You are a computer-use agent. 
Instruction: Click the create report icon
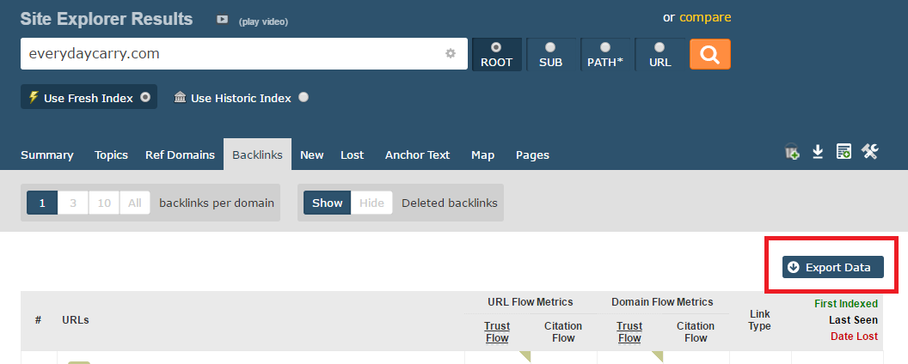click(x=844, y=151)
